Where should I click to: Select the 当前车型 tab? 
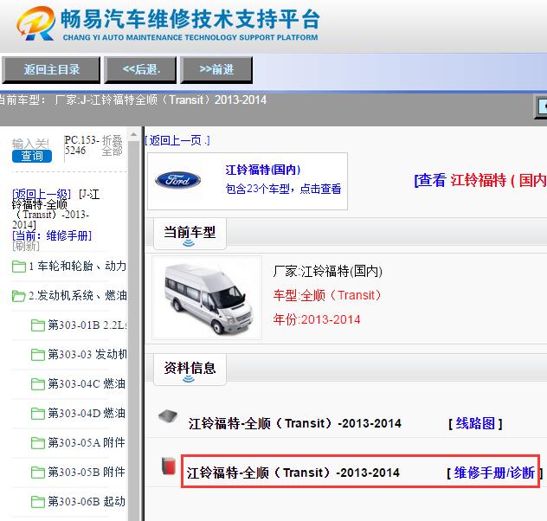click(190, 234)
